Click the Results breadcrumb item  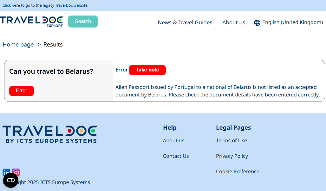pos(53,44)
